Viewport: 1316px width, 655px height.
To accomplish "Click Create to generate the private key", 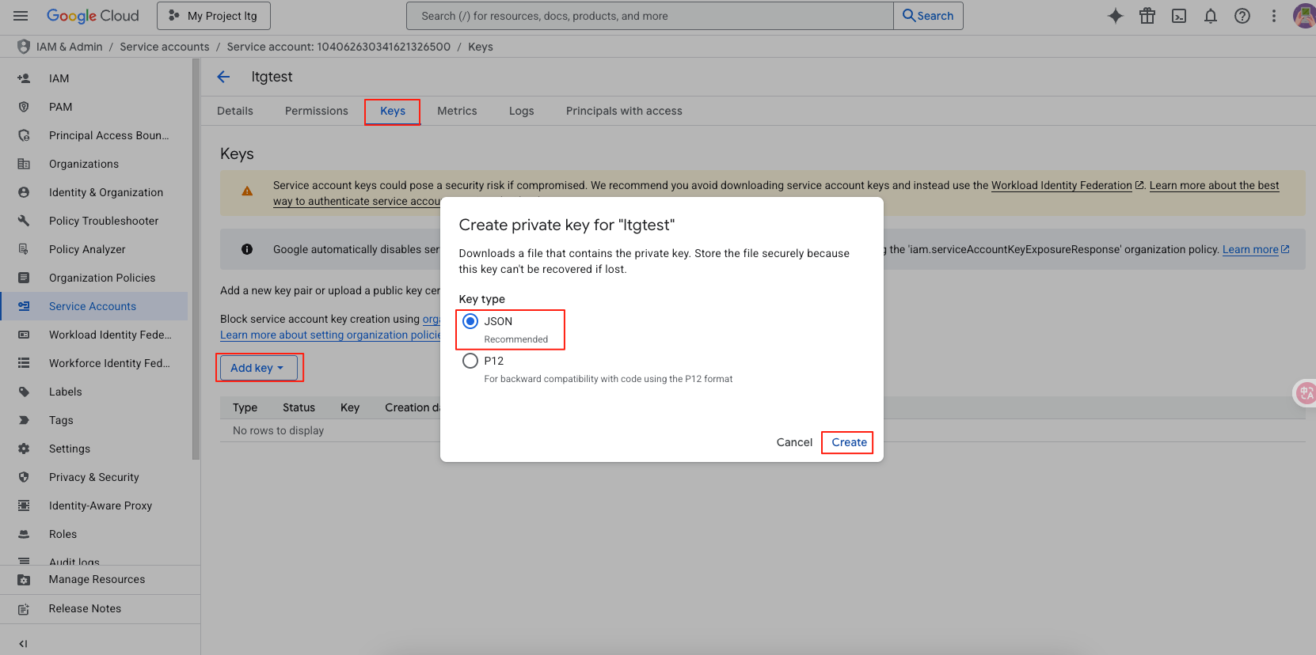I will pyautogui.click(x=848, y=442).
